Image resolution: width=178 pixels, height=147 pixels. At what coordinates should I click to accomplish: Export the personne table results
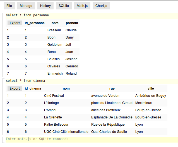15,23
